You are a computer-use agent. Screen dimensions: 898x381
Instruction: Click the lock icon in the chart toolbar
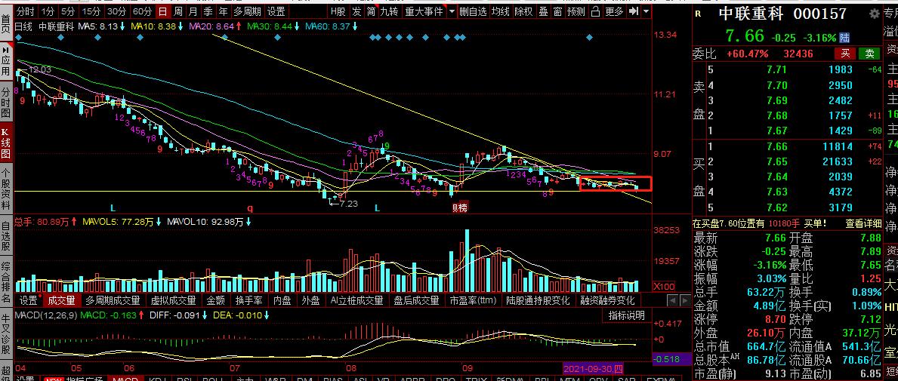click(596, 11)
